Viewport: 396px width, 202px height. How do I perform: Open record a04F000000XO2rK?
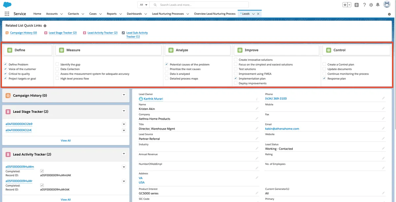[x=19, y=130]
